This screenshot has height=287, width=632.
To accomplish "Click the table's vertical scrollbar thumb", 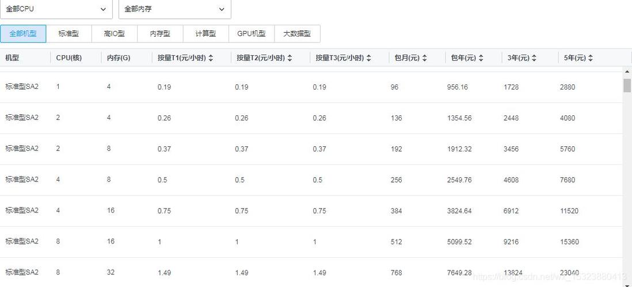I will tap(627, 85).
